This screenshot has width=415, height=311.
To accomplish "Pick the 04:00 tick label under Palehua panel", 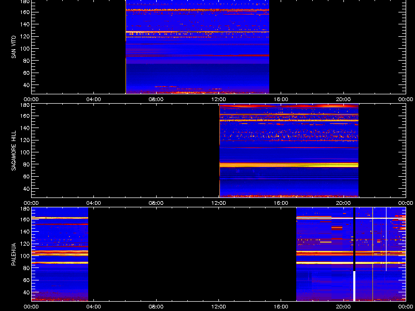I will (x=94, y=307).
